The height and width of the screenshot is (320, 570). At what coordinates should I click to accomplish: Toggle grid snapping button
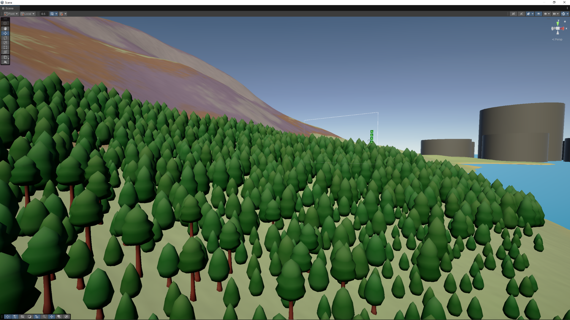point(52,14)
